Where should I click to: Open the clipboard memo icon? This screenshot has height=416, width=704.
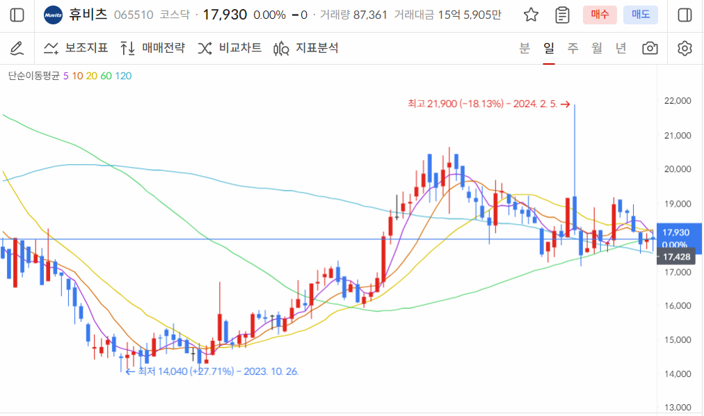[x=562, y=15]
